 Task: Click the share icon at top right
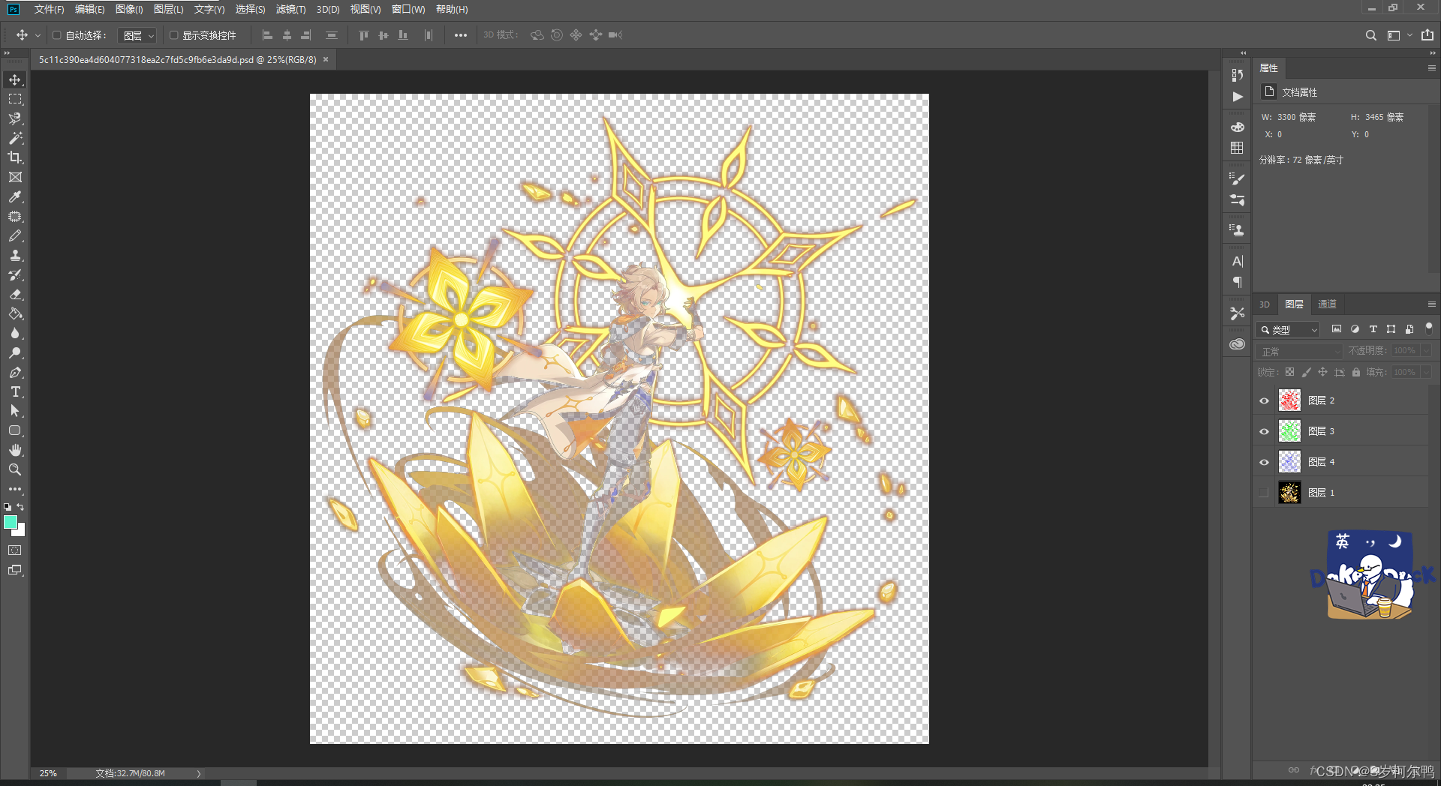1427,35
